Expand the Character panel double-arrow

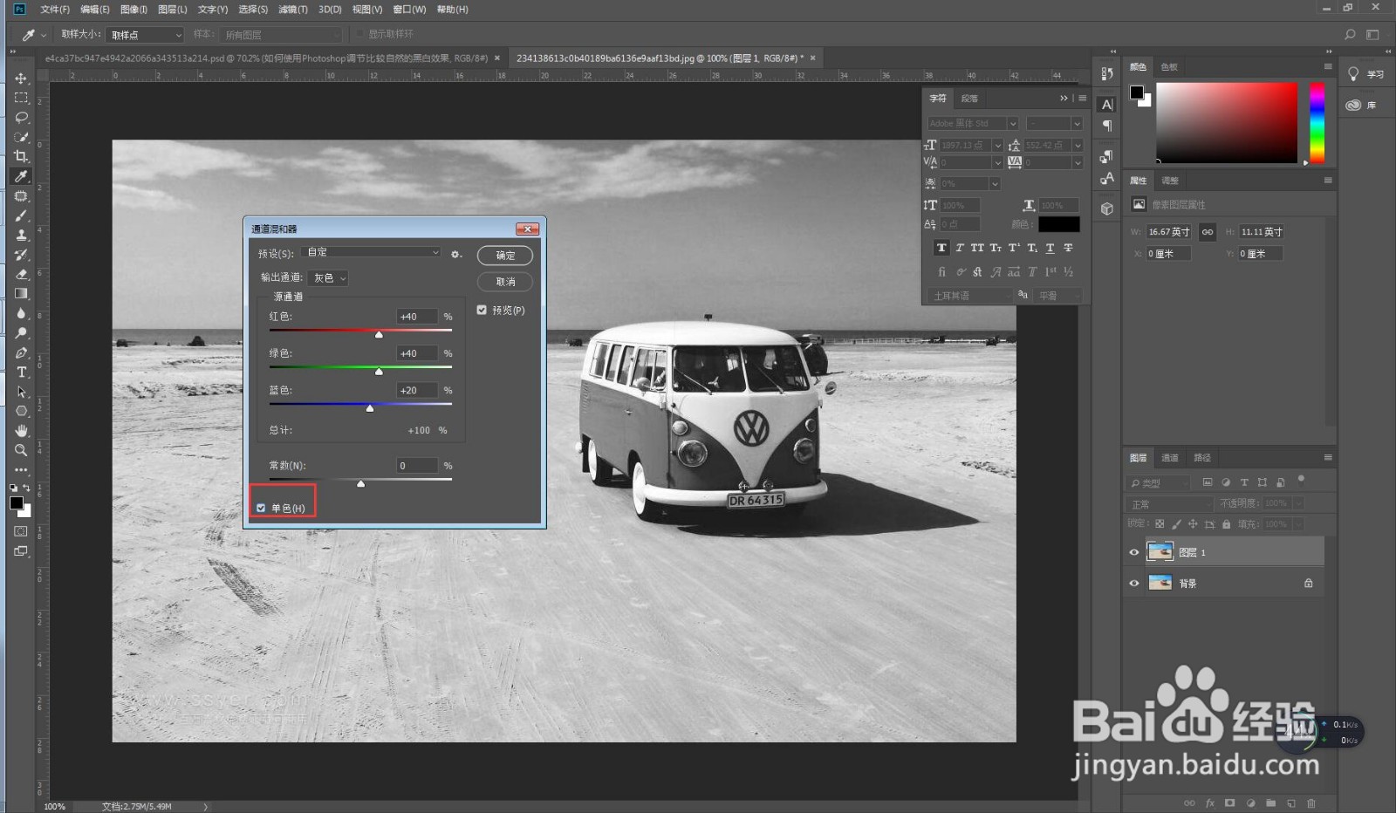tap(1064, 99)
